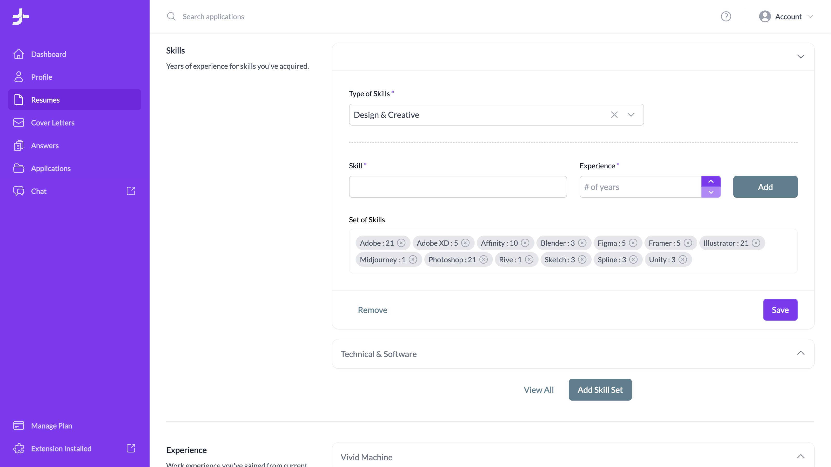Open the help question mark icon
Image resolution: width=831 pixels, height=467 pixels.
[726, 16]
